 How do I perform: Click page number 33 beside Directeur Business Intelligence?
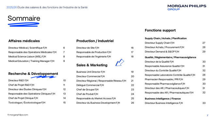pyautogui.click(x=204, y=103)
